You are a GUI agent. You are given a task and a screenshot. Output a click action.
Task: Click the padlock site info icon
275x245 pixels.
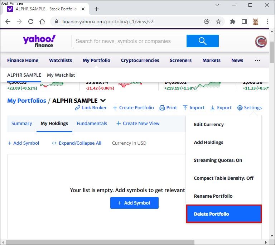click(x=57, y=21)
